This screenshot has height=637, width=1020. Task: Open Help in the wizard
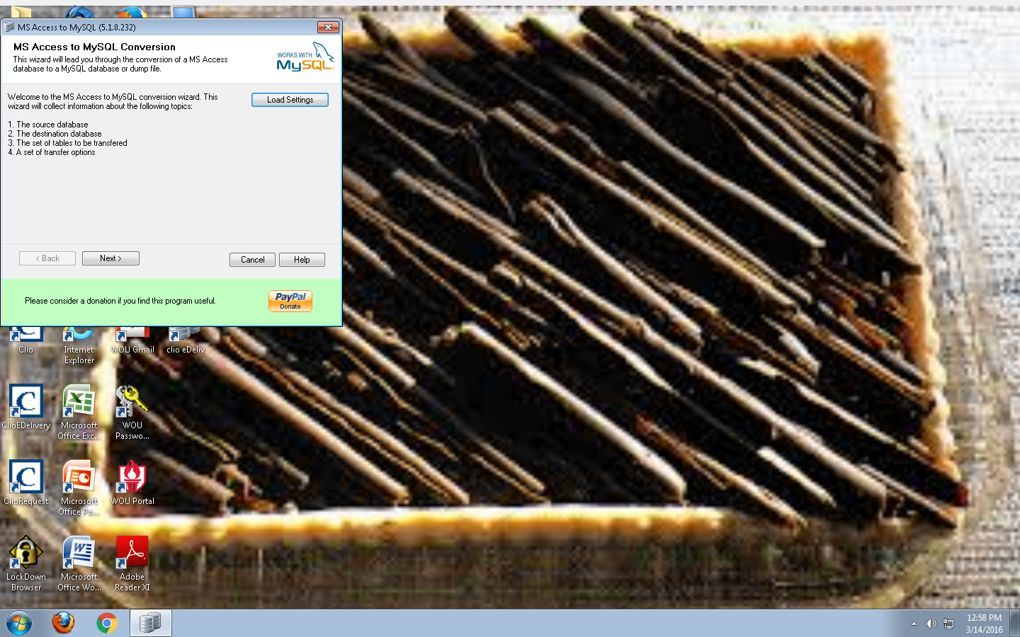point(302,260)
